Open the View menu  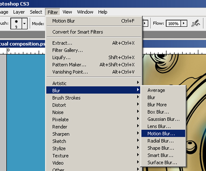(x=67, y=12)
